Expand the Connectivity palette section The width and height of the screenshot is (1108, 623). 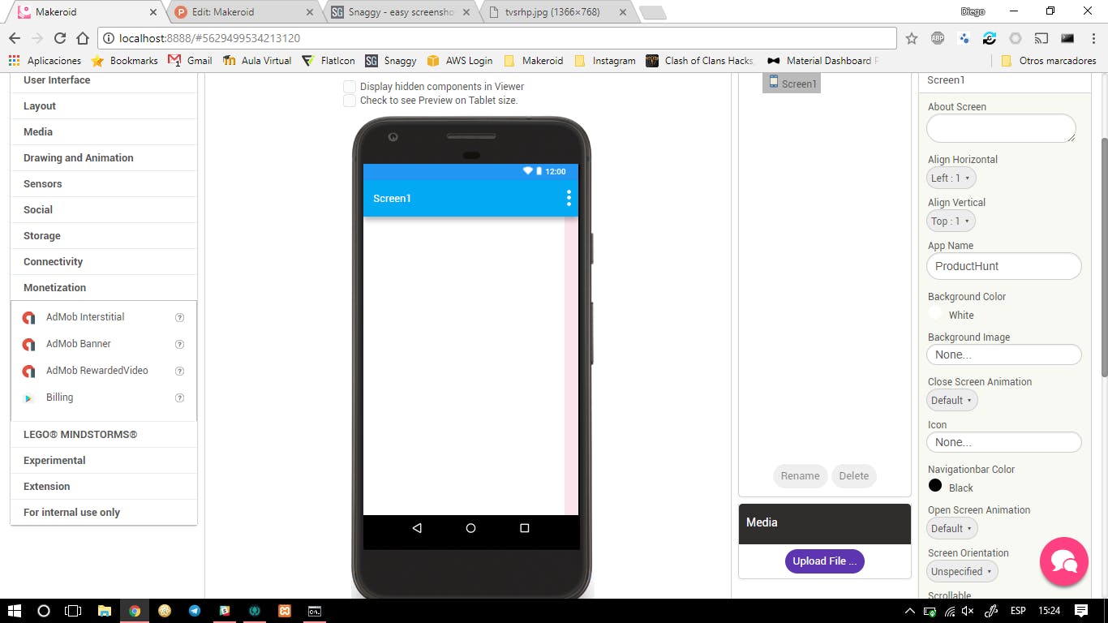coord(104,262)
